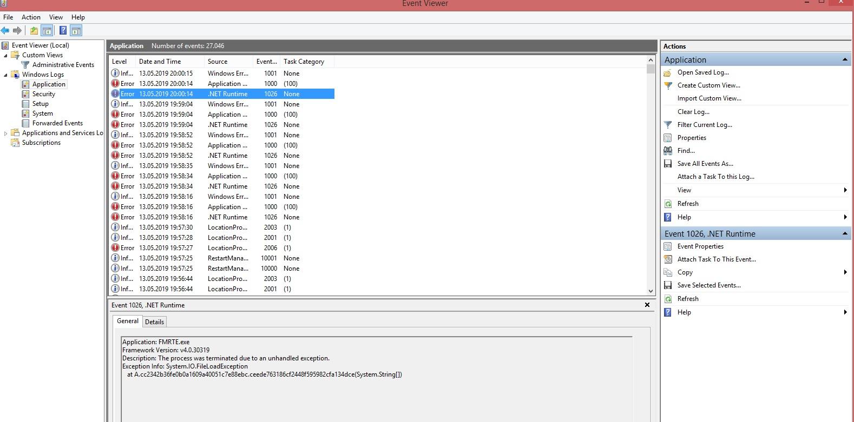Select LocationPro error event at 19:57:27
Viewport: 854px width, 422px height.
222,248
